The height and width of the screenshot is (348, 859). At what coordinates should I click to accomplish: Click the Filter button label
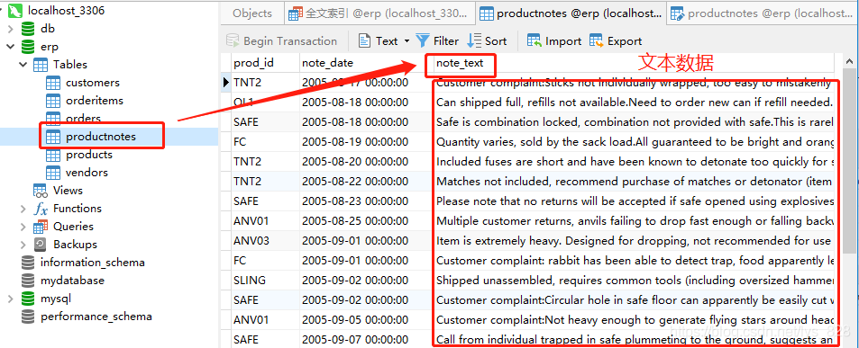(446, 41)
